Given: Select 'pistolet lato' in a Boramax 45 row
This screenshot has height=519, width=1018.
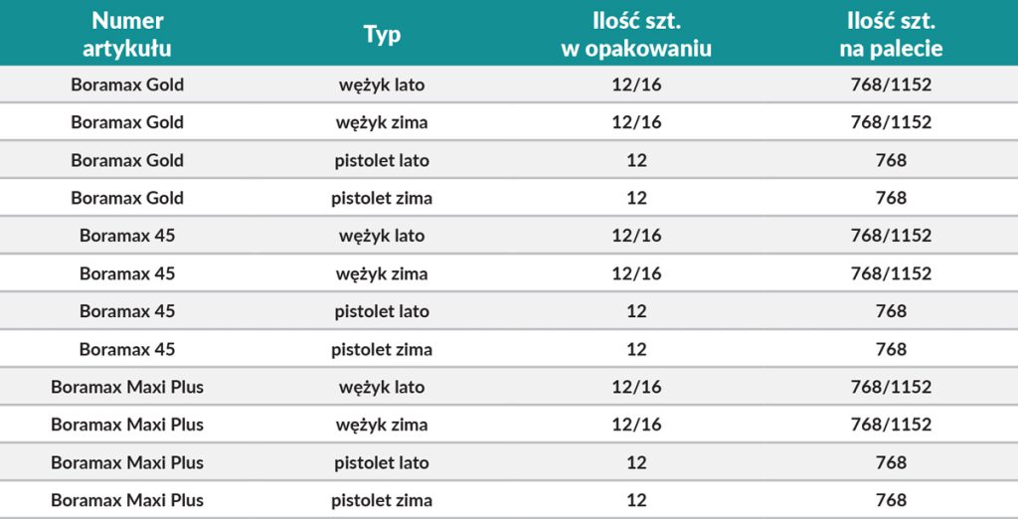Looking at the screenshot, I should [x=382, y=311].
